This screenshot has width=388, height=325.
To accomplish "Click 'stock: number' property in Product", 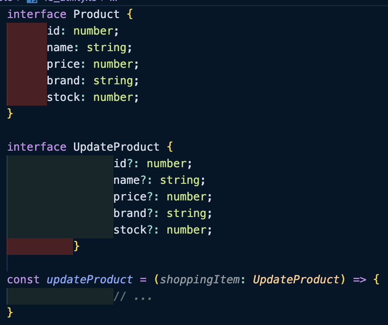I will coord(93,97).
